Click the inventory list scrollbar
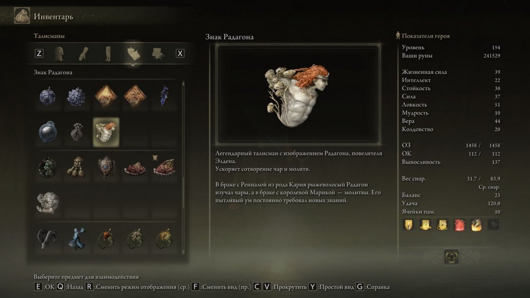The width and height of the screenshot is (530, 298). tap(183, 167)
